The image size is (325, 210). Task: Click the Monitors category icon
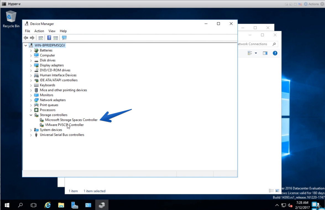[x=36, y=95]
